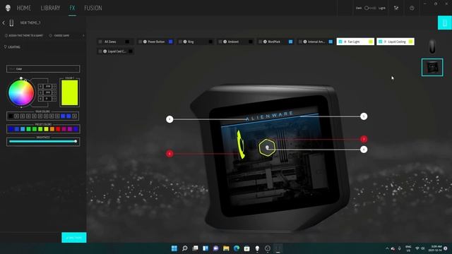The width and height of the screenshot is (452, 254).
Task: Add a color in first empty Your Colors slot
Action: [x=16, y=116]
